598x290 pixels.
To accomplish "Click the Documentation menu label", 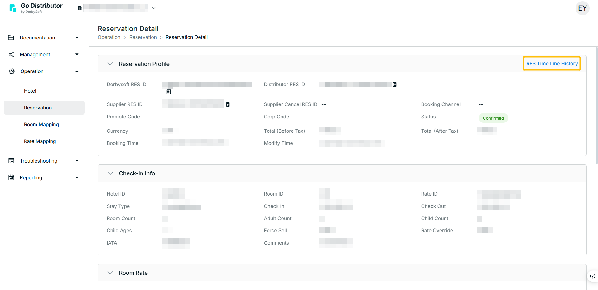I will (x=37, y=38).
